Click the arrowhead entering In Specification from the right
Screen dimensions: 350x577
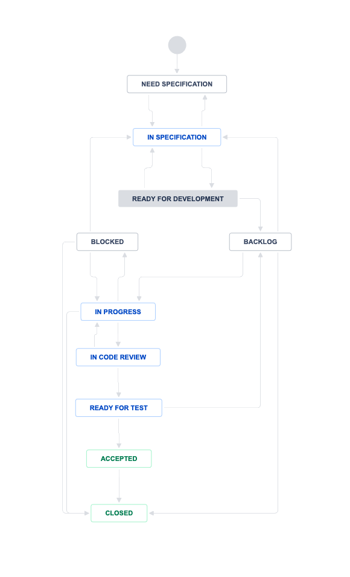[x=225, y=137]
